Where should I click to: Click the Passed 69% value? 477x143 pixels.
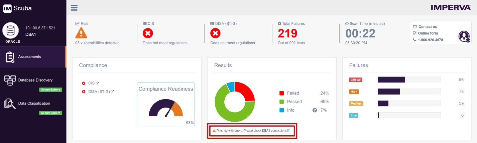tap(325, 102)
